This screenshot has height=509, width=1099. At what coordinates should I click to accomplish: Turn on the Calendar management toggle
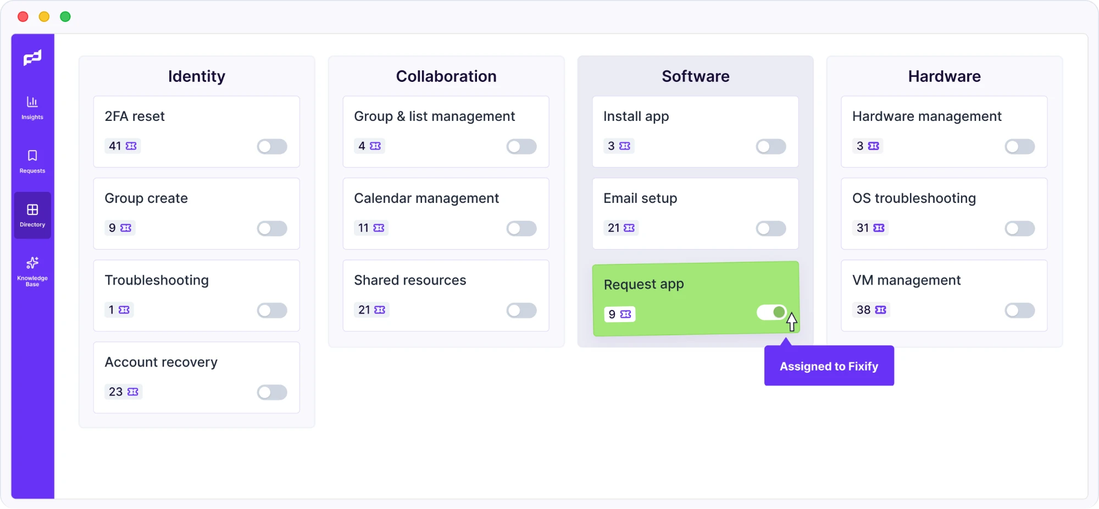pyautogui.click(x=521, y=229)
